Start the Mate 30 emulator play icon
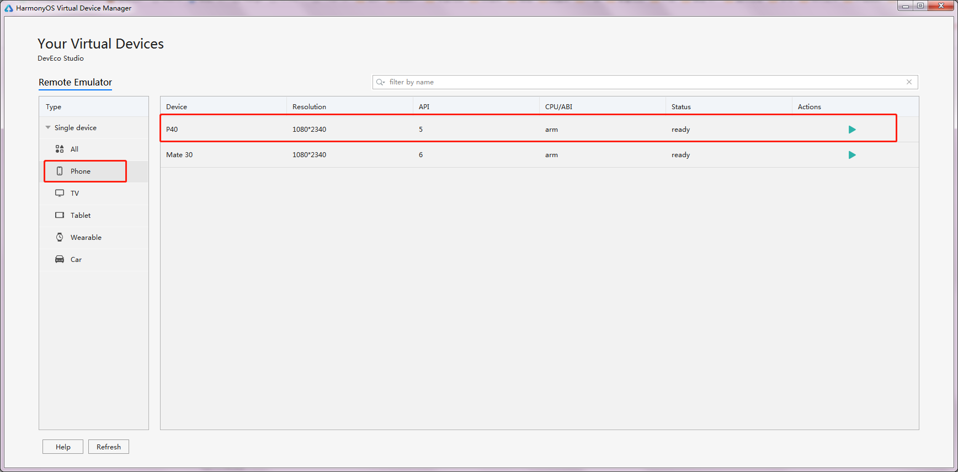958x472 pixels. click(852, 155)
